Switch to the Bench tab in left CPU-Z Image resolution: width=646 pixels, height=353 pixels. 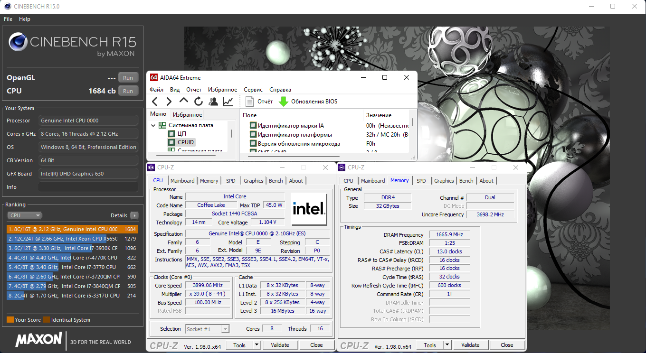[x=275, y=181]
